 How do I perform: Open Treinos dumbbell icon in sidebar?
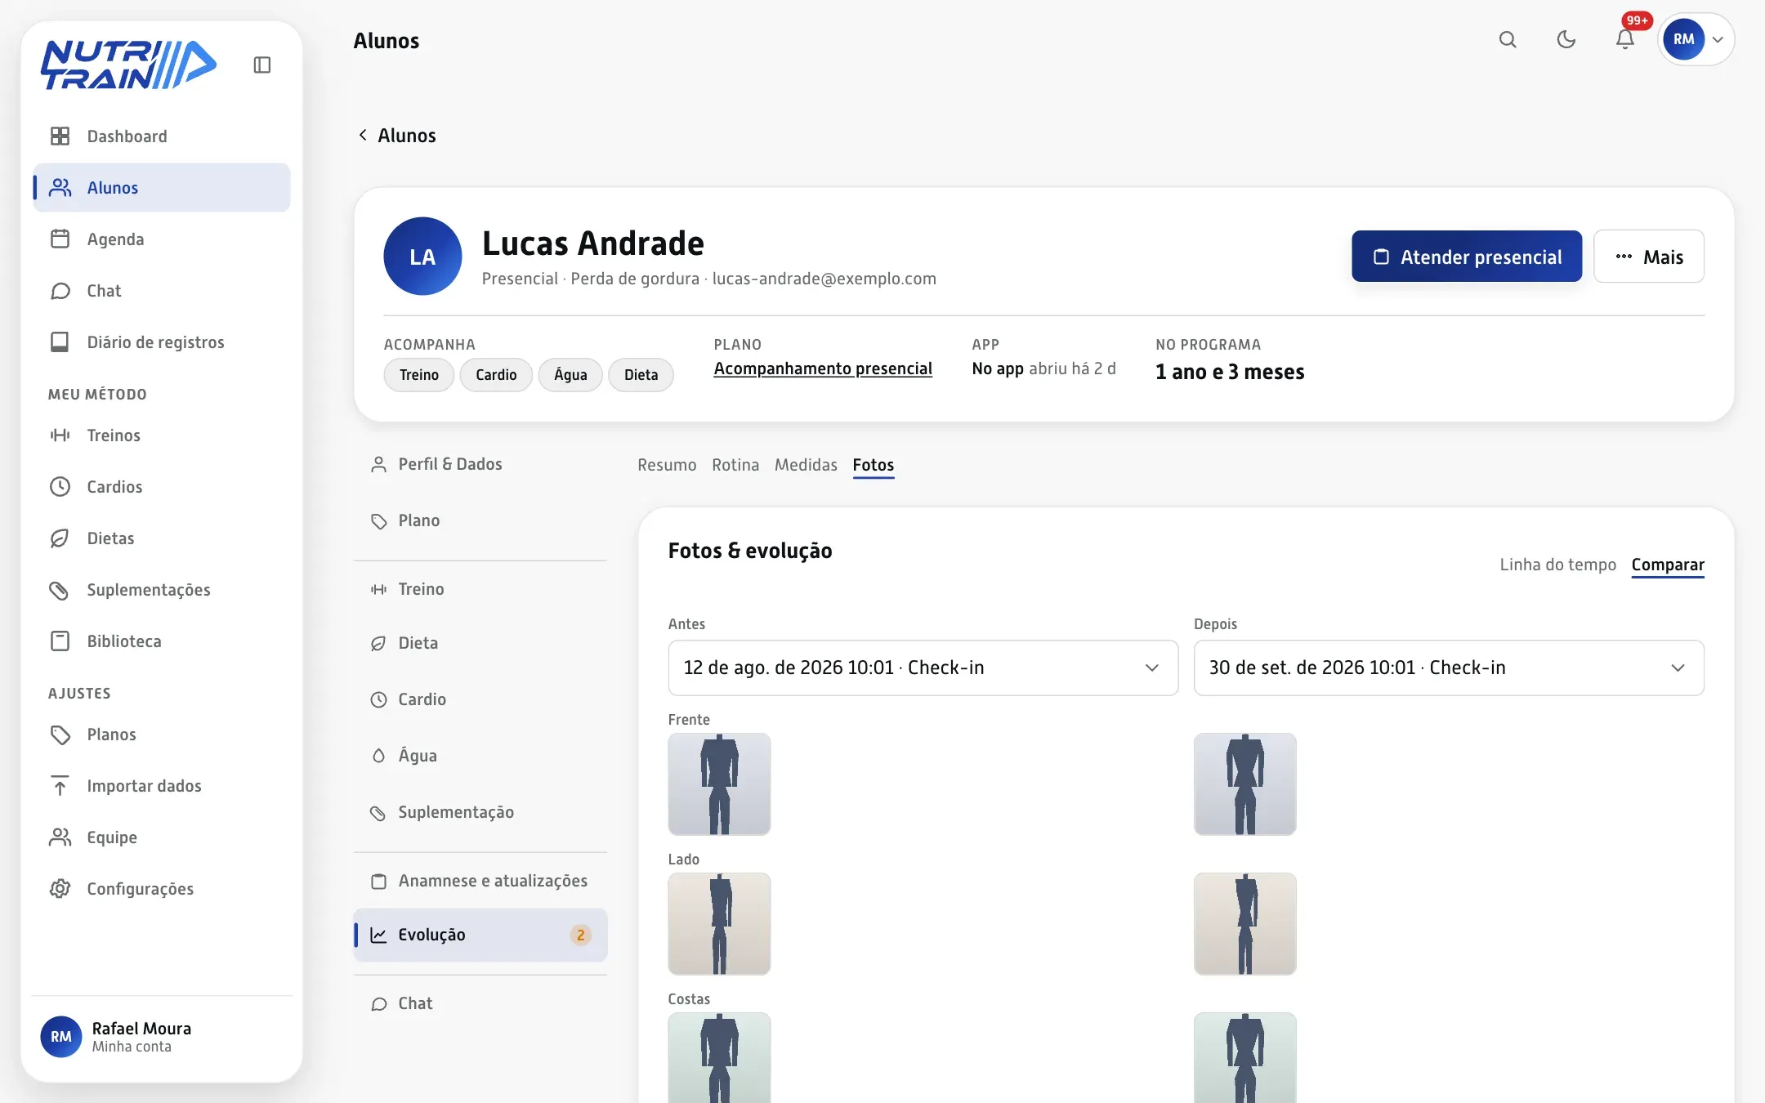click(x=60, y=435)
